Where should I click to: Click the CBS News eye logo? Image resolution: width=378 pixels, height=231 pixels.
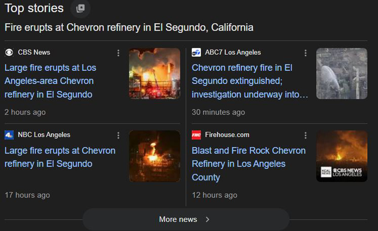click(x=9, y=52)
